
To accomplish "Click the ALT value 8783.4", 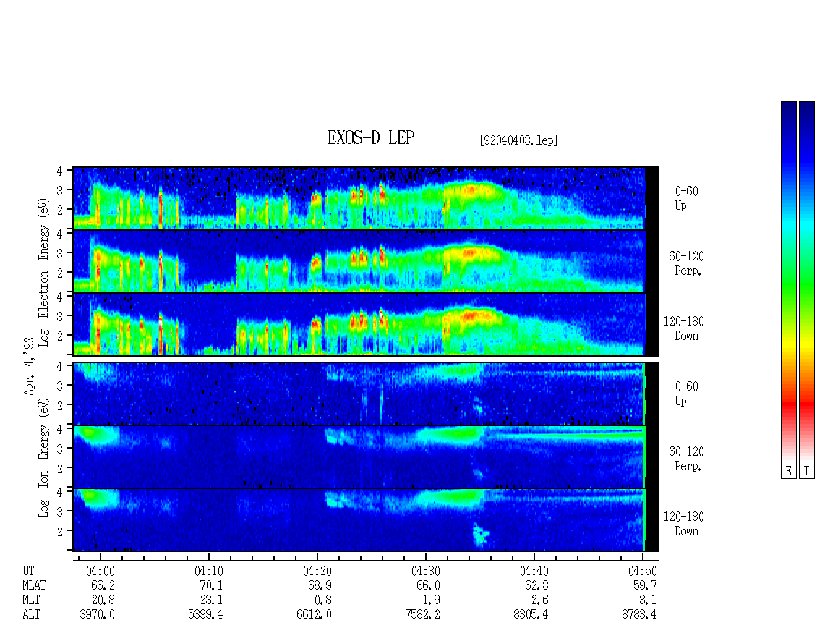I will [639, 615].
